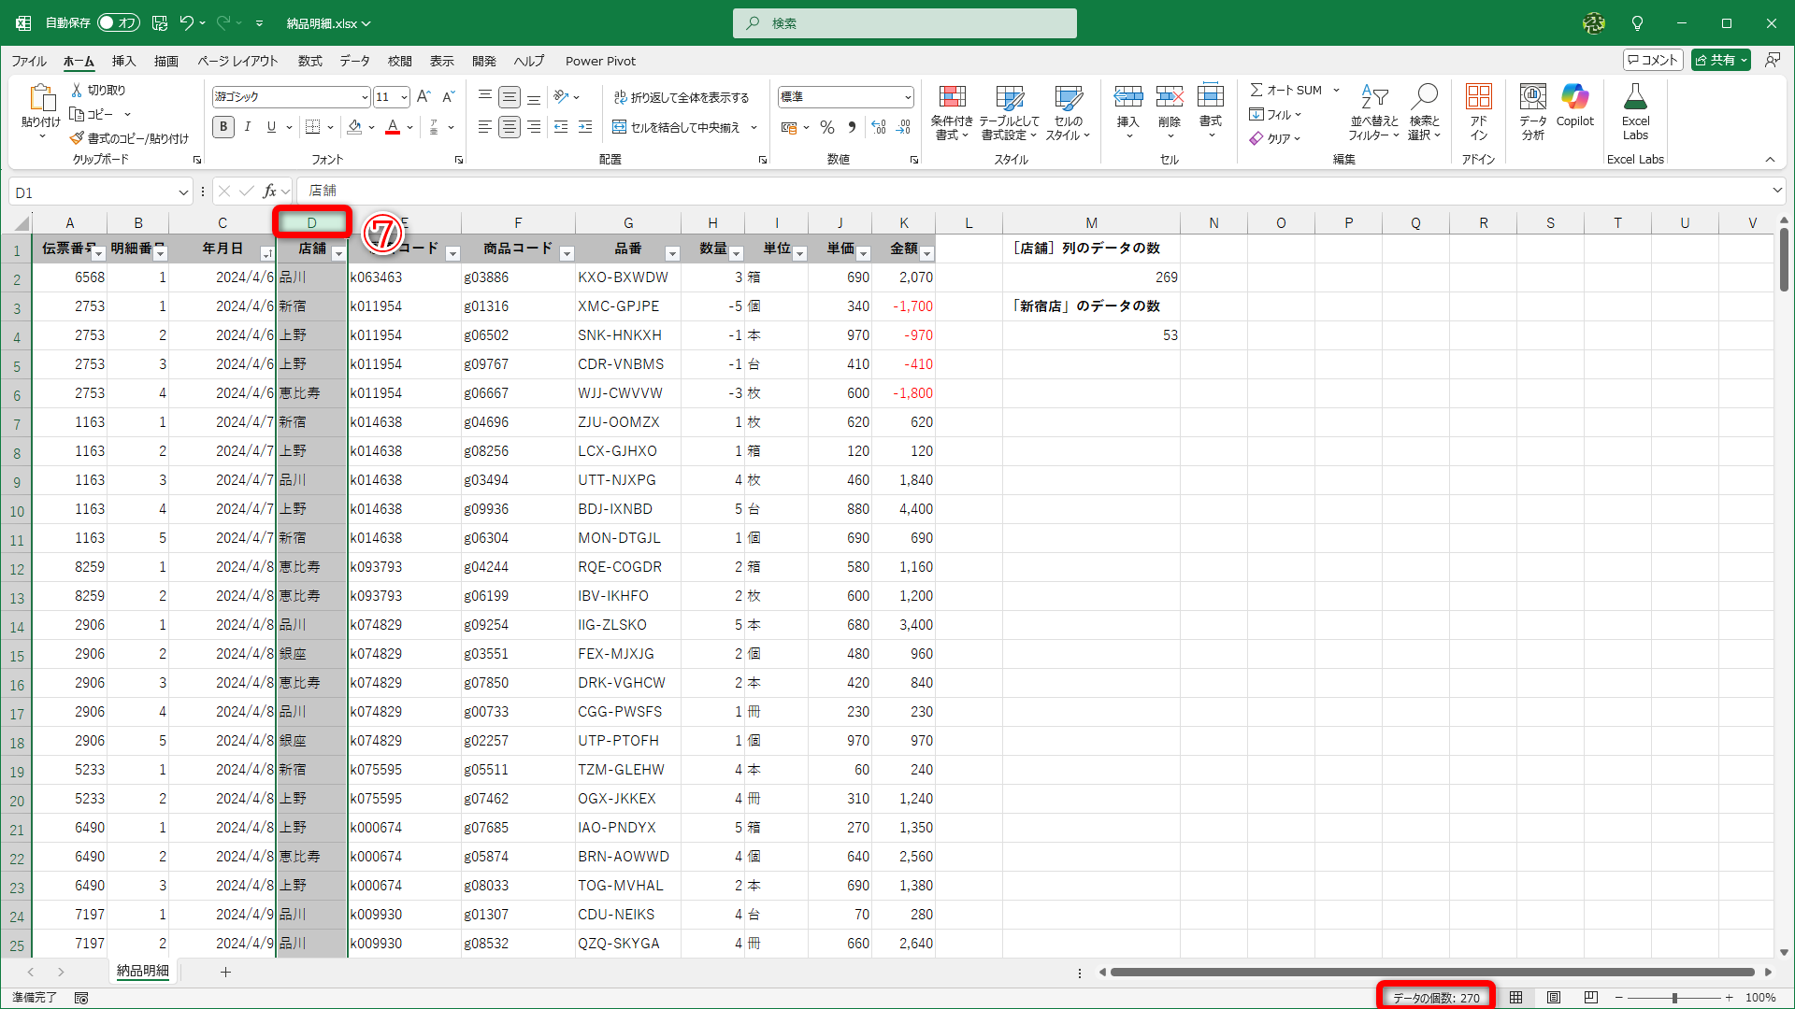Open the Power Pivot tab

(600, 61)
